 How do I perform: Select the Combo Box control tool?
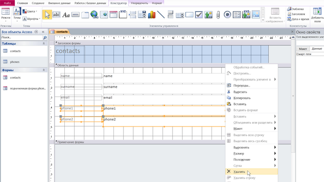[x=142, y=15]
